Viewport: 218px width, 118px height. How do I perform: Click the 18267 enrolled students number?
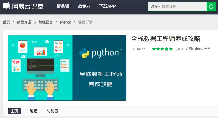click(141, 49)
